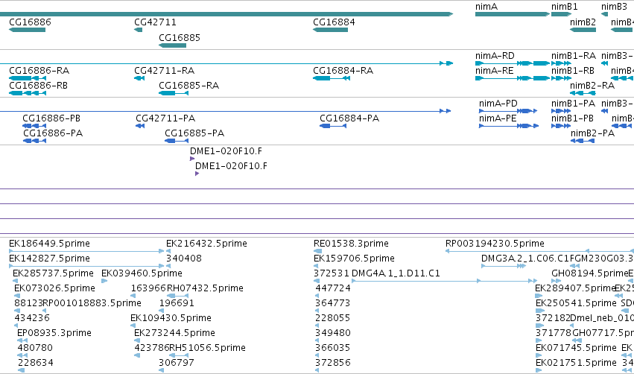The width and height of the screenshot is (634, 374).
Task: Click the 447724 feature label
Action: 333,288
